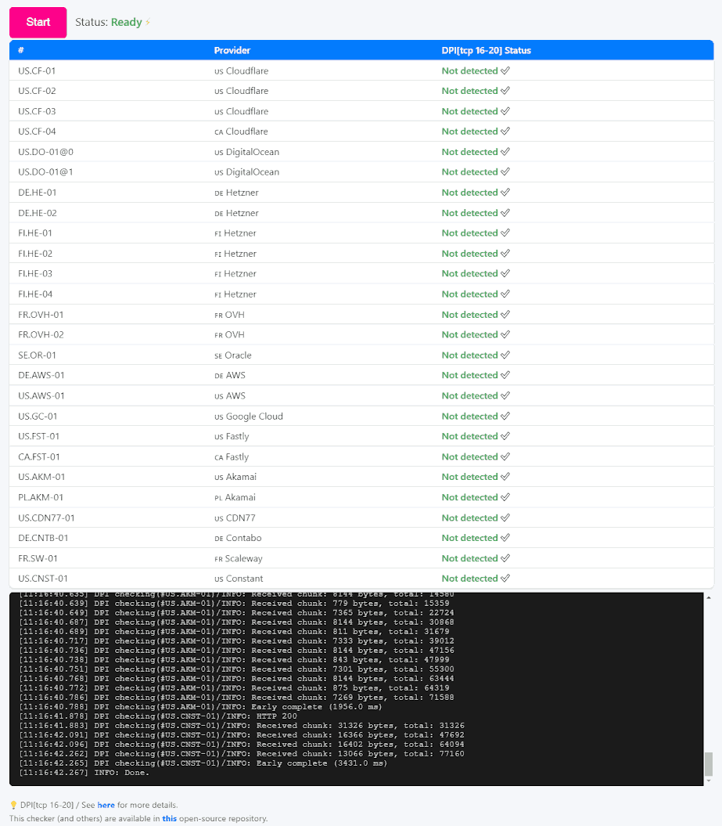
Task: Click the check mark icon in US.FST-01 row
Action: (x=505, y=436)
